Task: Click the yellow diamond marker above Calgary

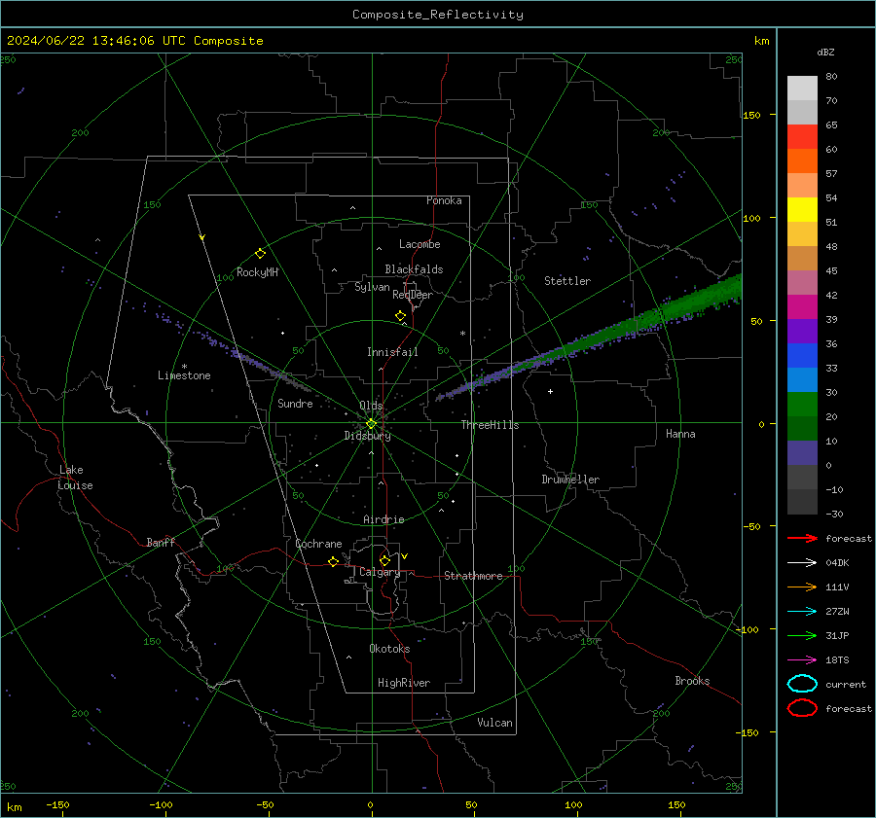Action: (x=384, y=560)
